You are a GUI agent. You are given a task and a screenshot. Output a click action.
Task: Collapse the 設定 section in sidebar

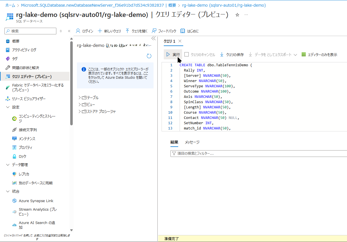(x=8, y=107)
